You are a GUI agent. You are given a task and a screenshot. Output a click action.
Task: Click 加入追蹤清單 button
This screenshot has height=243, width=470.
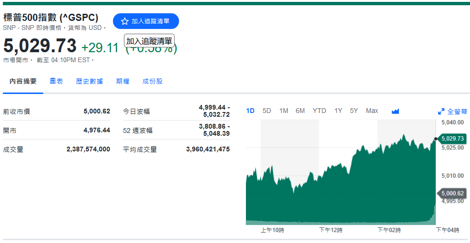coord(146,21)
